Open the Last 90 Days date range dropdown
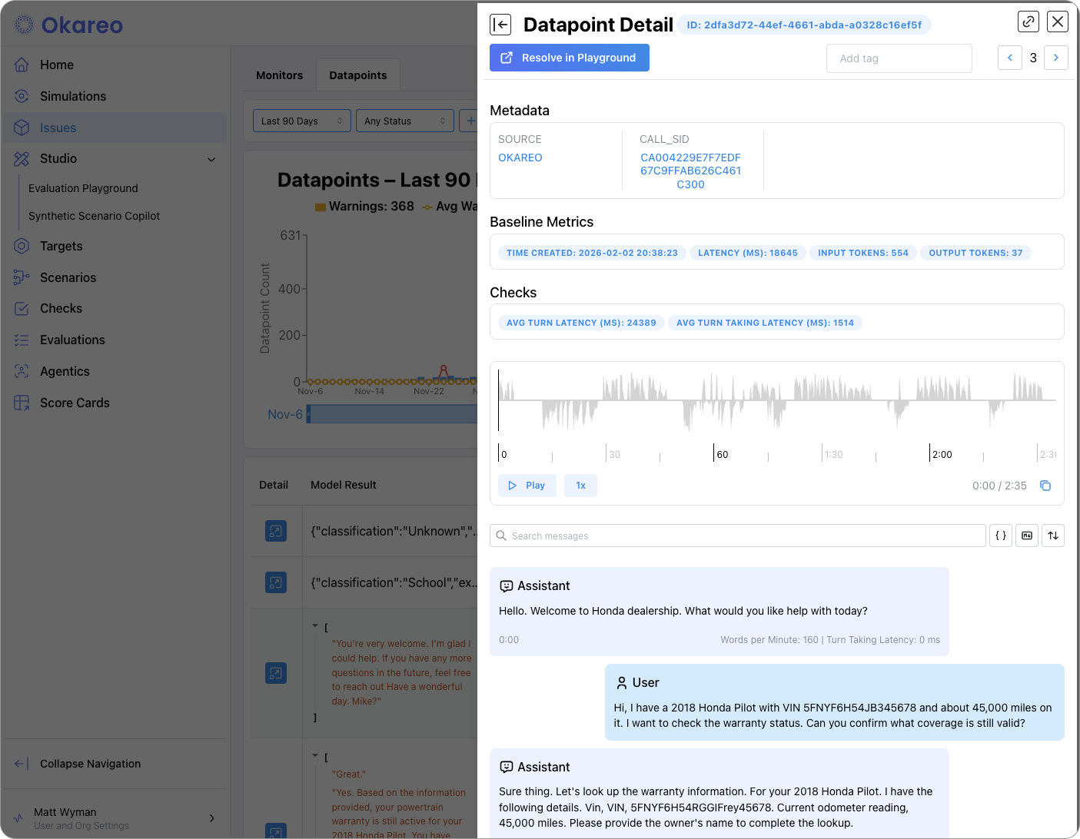This screenshot has height=839, width=1080. coord(301,121)
